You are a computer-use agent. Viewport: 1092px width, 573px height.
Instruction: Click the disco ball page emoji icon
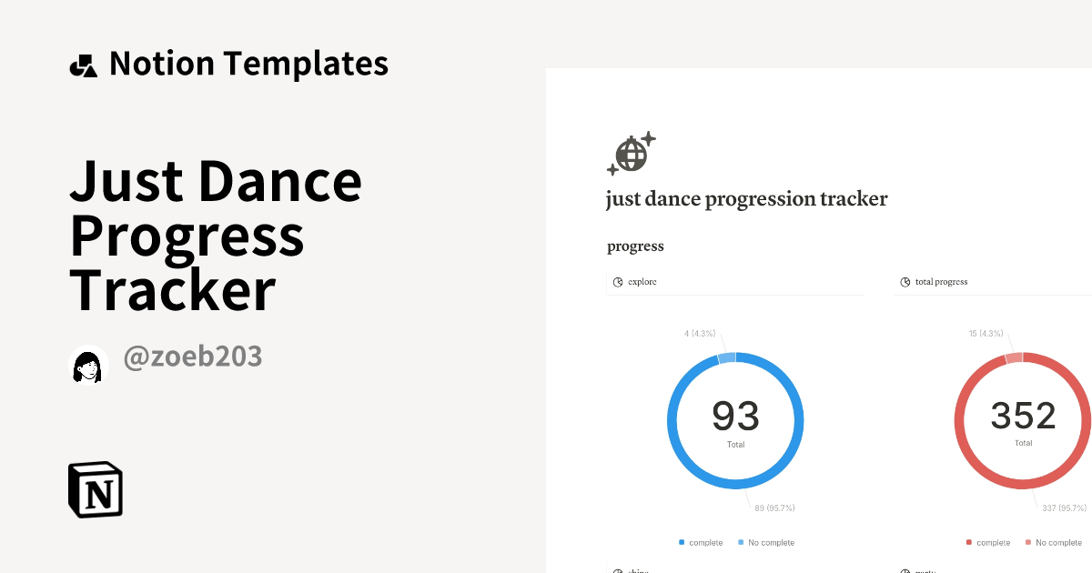click(630, 153)
